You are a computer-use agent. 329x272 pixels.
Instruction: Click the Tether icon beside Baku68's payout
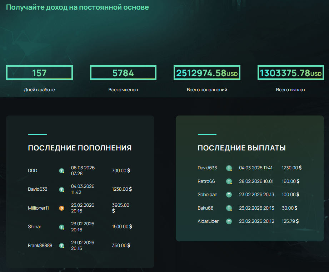coord(229,208)
